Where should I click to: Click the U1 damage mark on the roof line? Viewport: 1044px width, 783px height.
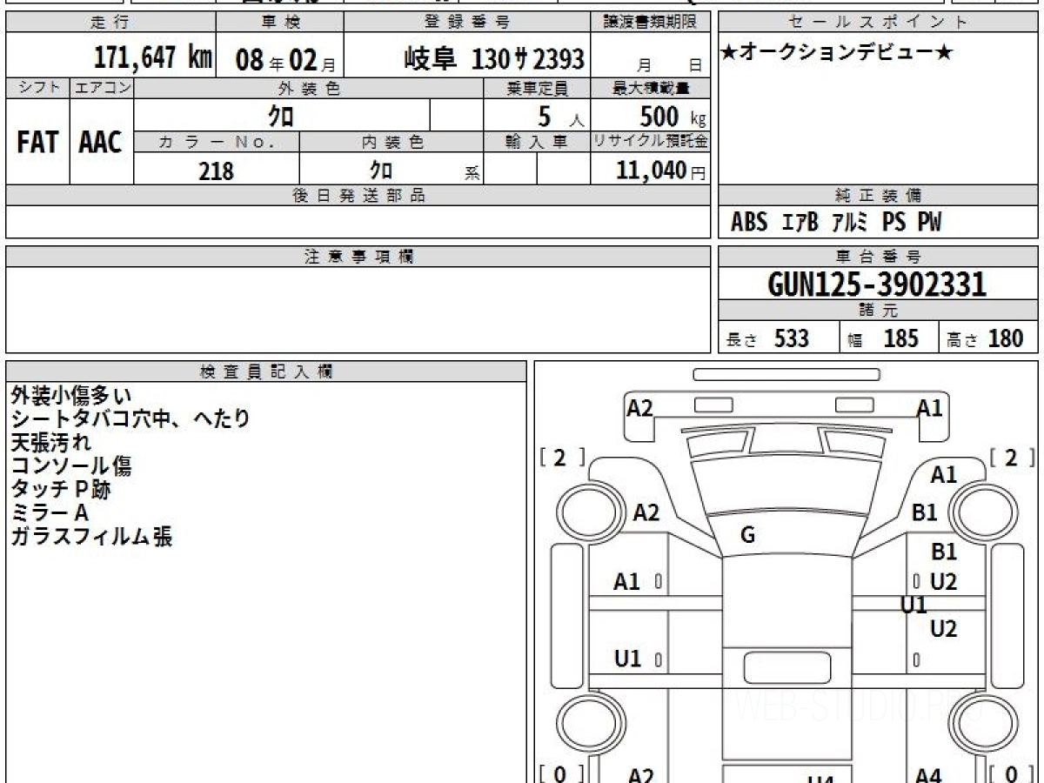coord(913,606)
